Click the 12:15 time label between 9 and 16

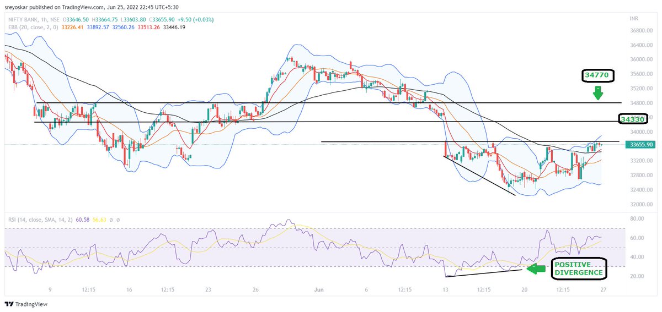pyautogui.click(x=90, y=288)
